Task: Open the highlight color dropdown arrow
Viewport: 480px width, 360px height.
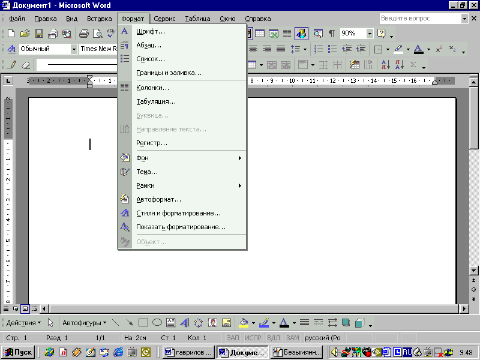Action: point(408,49)
